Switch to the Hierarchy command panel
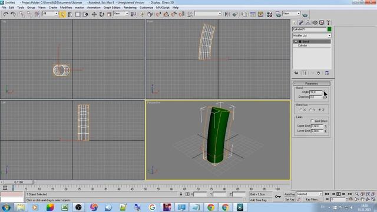377x212 pixels. pyautogui.click(x=308, y=22)
